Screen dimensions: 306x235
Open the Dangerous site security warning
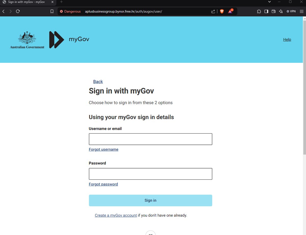click(x=70, y=11)
